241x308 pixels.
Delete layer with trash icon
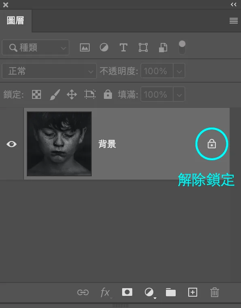(x=215, y=292)
